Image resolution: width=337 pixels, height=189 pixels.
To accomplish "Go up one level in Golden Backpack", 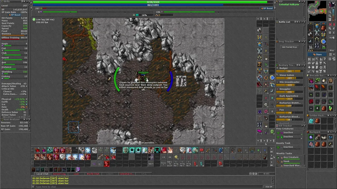I will (331, 115).
